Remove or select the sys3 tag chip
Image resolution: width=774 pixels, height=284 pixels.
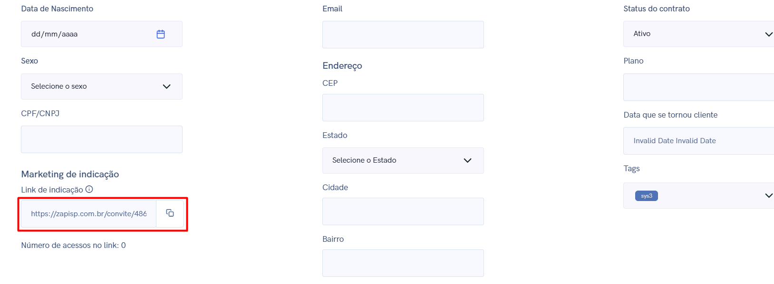646,196
